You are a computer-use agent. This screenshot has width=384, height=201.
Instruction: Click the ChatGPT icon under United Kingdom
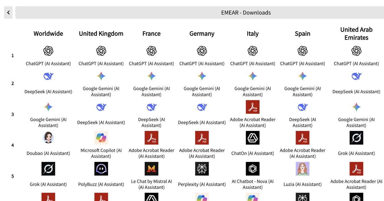point(101,51)
